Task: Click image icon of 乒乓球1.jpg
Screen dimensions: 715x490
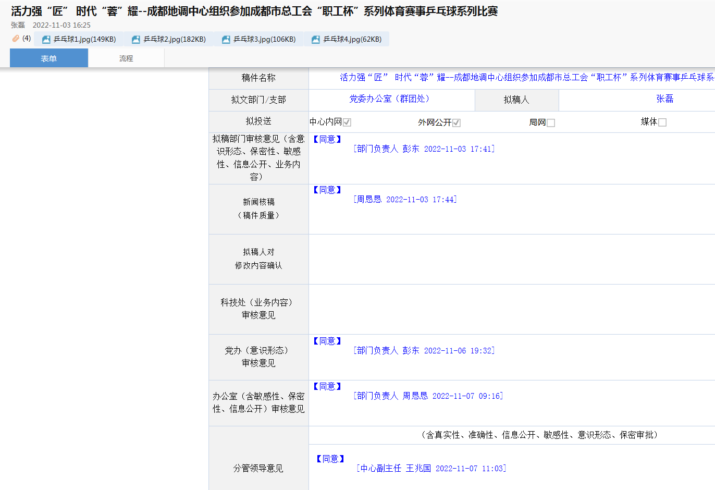Action: [46, 40]
